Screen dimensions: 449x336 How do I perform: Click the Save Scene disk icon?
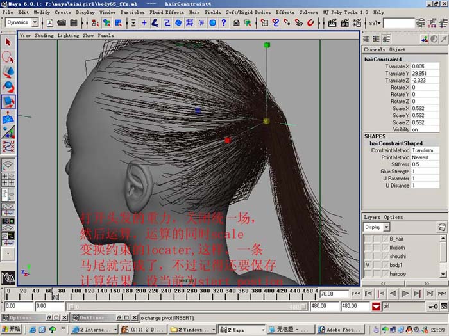tap(74, 23)
